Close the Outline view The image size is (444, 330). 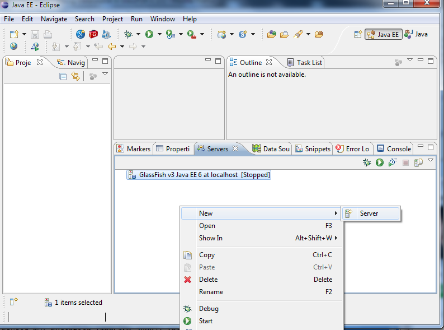coord(269,62)
